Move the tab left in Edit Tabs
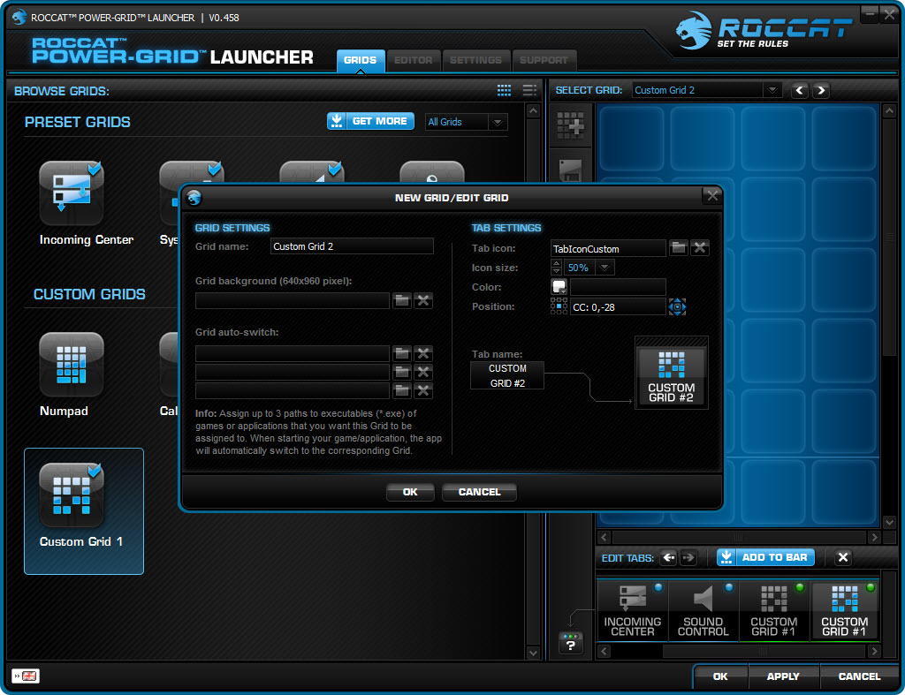The height and width of the screenshot is (695, 905). pos(668,558)
